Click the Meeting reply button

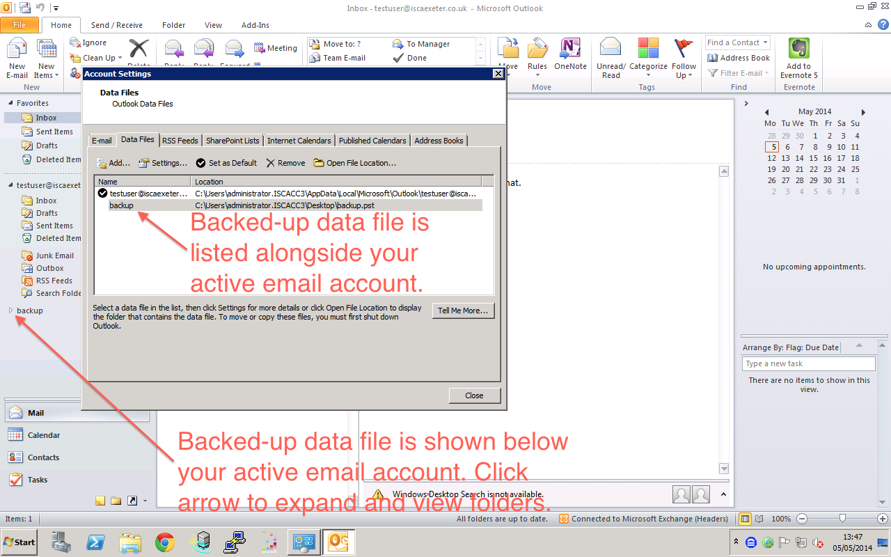tap(275, 48)
